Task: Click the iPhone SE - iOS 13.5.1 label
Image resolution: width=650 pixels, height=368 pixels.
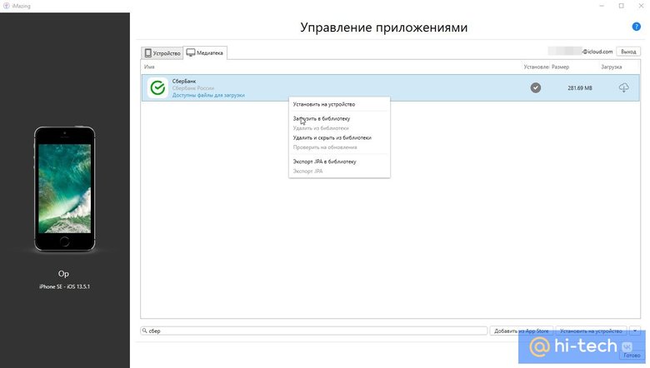Action: click(64, 286)
